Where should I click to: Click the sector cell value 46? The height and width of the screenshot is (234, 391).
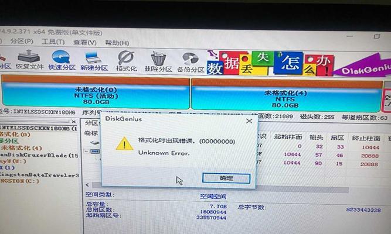tap(339, 156)
